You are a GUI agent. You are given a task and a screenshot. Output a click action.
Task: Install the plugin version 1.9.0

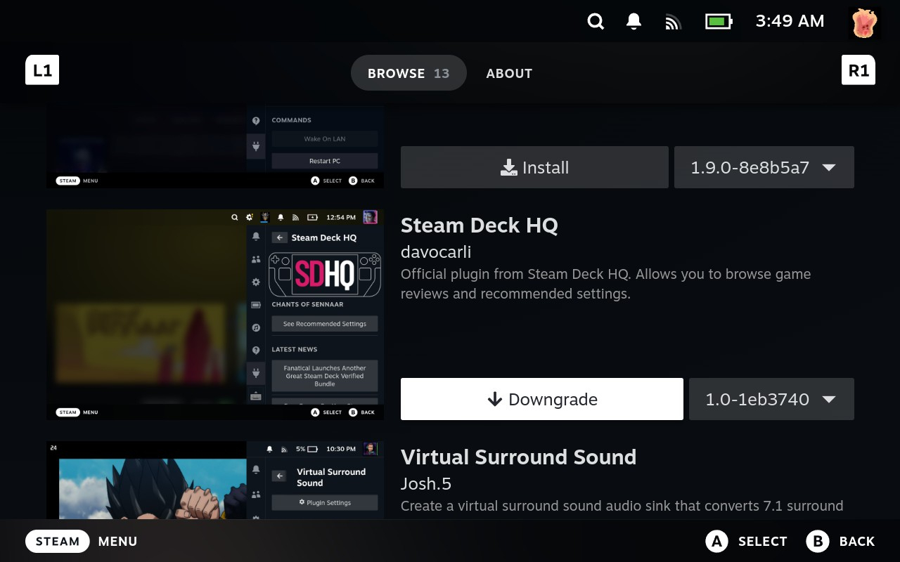click(x=534, y=167)
